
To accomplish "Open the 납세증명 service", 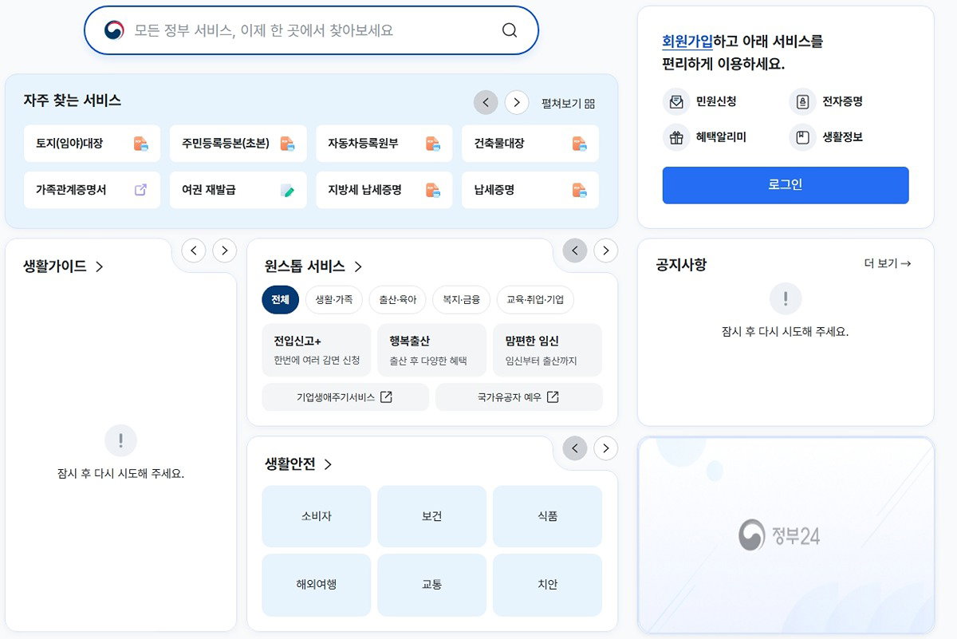I will [x=530, y=190].
